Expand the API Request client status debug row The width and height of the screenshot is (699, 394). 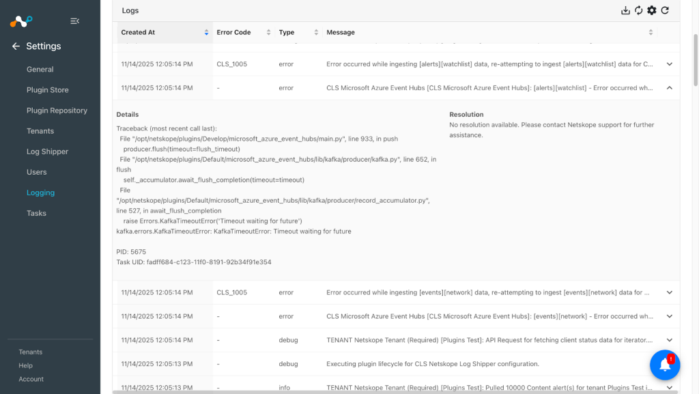coord(670,340)
